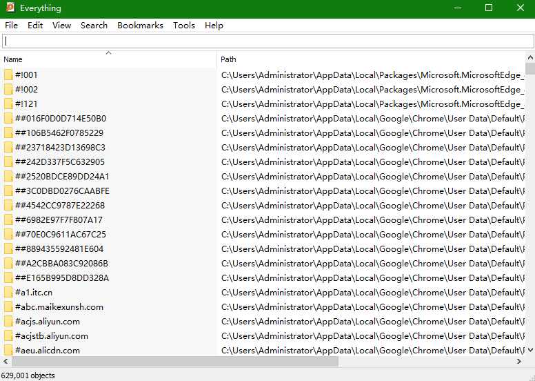Select row name ##E165B995D8DD328A

tap(62, 277)
